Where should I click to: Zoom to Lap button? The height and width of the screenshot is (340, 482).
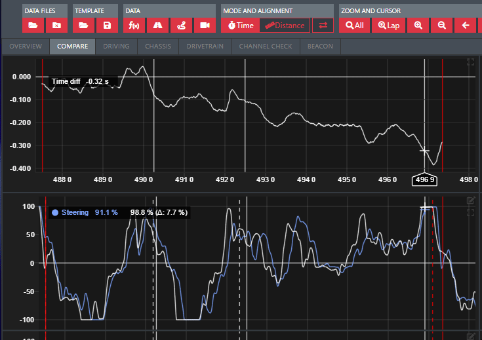pyautogui.click(x=388, y=26)
